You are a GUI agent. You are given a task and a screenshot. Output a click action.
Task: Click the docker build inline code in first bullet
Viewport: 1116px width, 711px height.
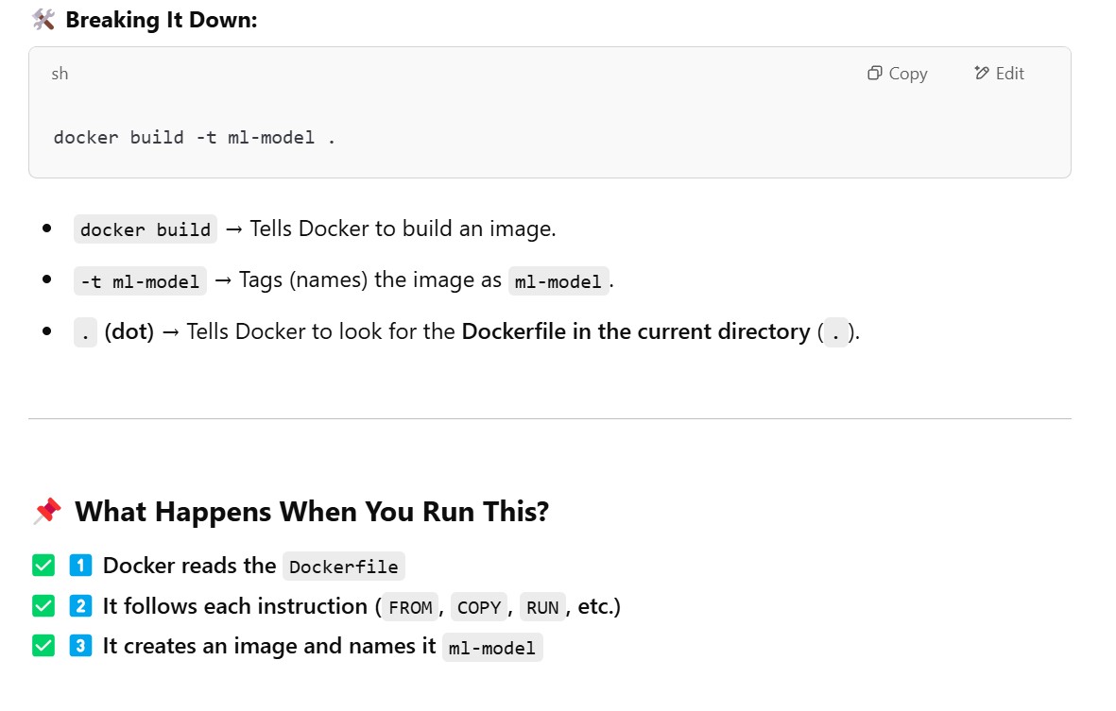pos(146,229)
